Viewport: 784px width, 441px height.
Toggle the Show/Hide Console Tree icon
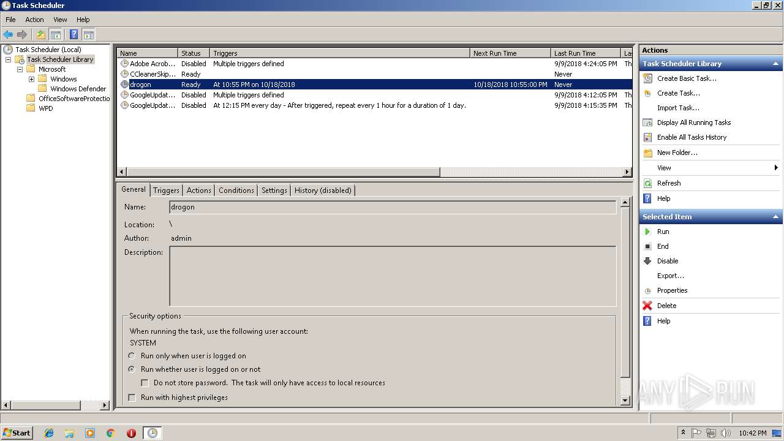click(55, 35)
